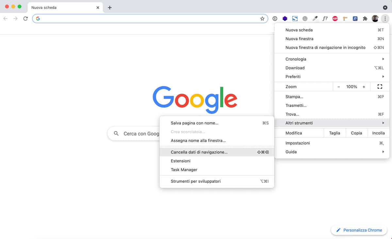Choose Trova... from the menu
This screenshot has height=239, width=392.
(332, 114)
